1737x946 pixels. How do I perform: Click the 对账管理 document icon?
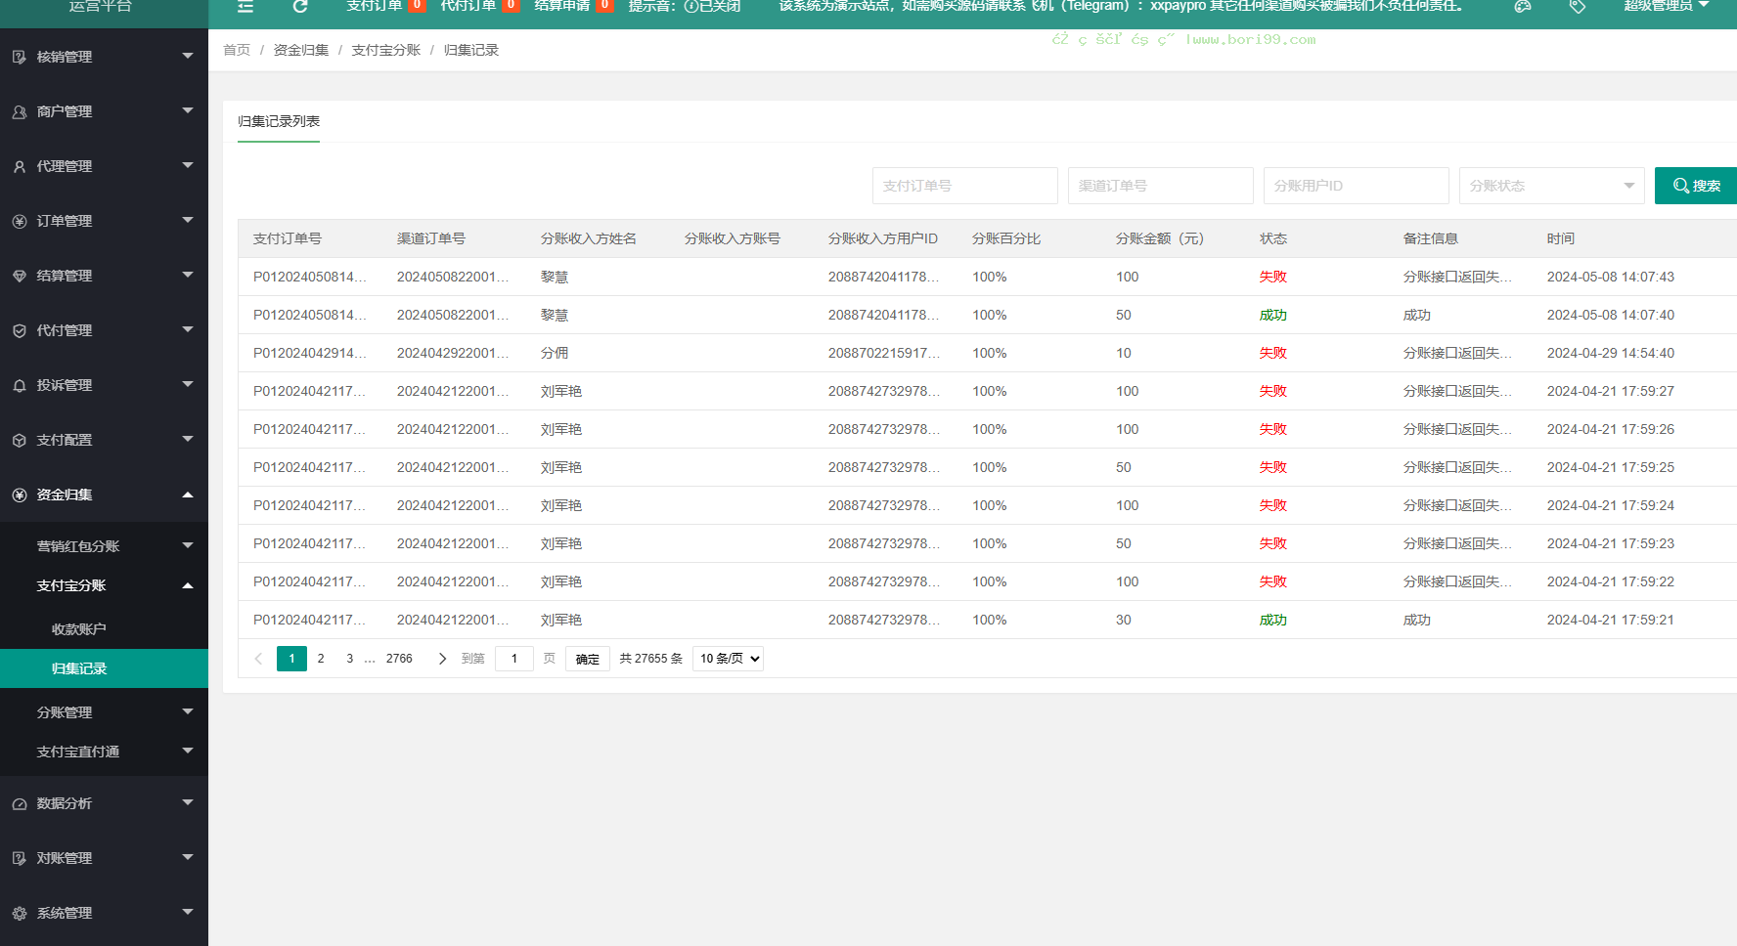tap(20, 858)
